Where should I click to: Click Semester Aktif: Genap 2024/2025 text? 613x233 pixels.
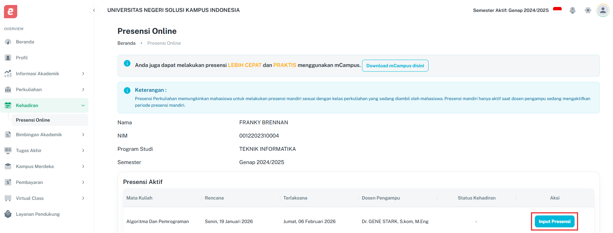(511, 10)
